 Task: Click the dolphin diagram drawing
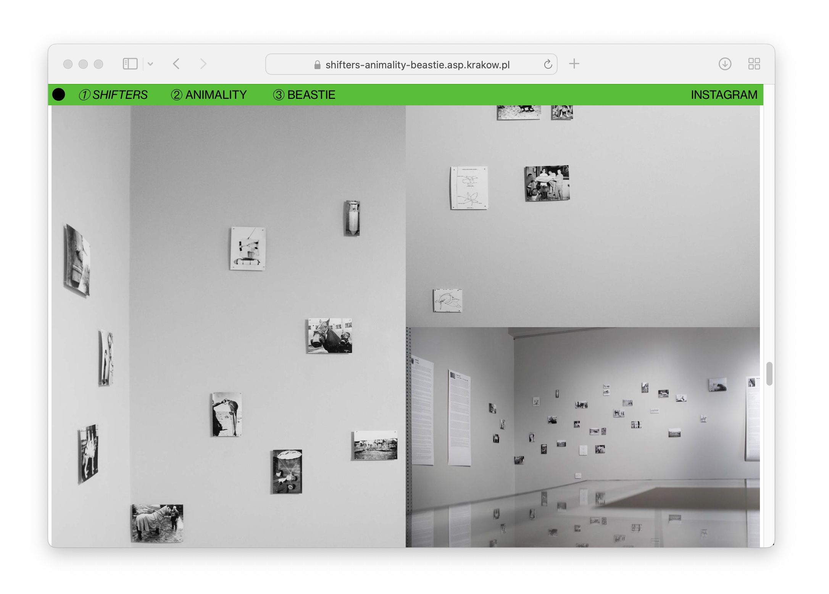coord(448,300)
